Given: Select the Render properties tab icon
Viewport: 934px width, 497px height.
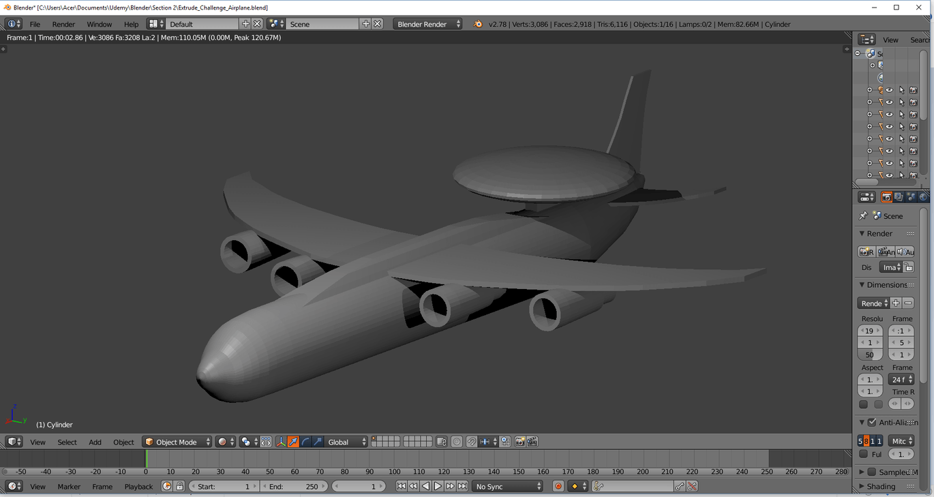Looking at the screenshot, I should tap(887, 197).
